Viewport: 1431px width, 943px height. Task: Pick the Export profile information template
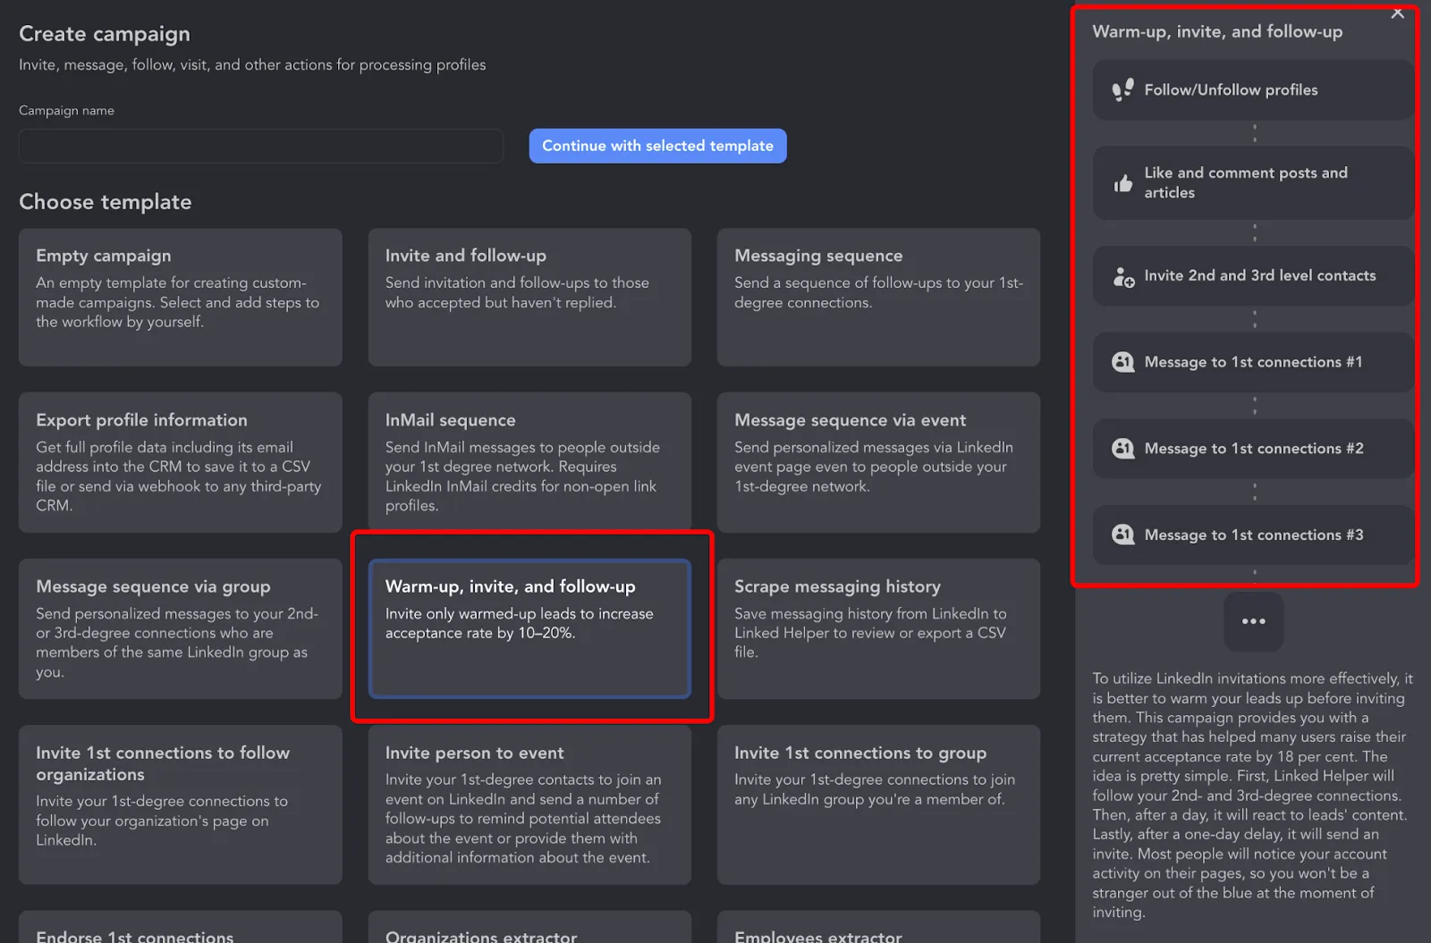(x=181, y=462)
